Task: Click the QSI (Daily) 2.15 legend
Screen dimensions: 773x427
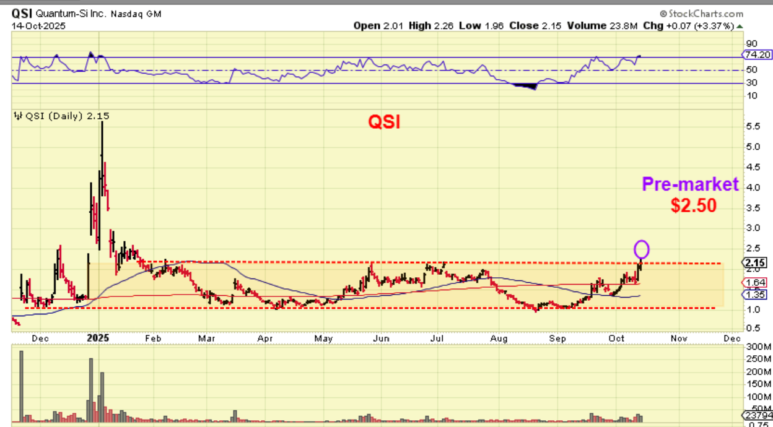Action: click(67, 116)
